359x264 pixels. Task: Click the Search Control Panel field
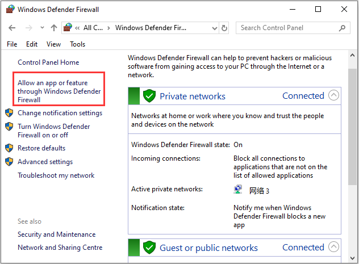pos(293,28)
